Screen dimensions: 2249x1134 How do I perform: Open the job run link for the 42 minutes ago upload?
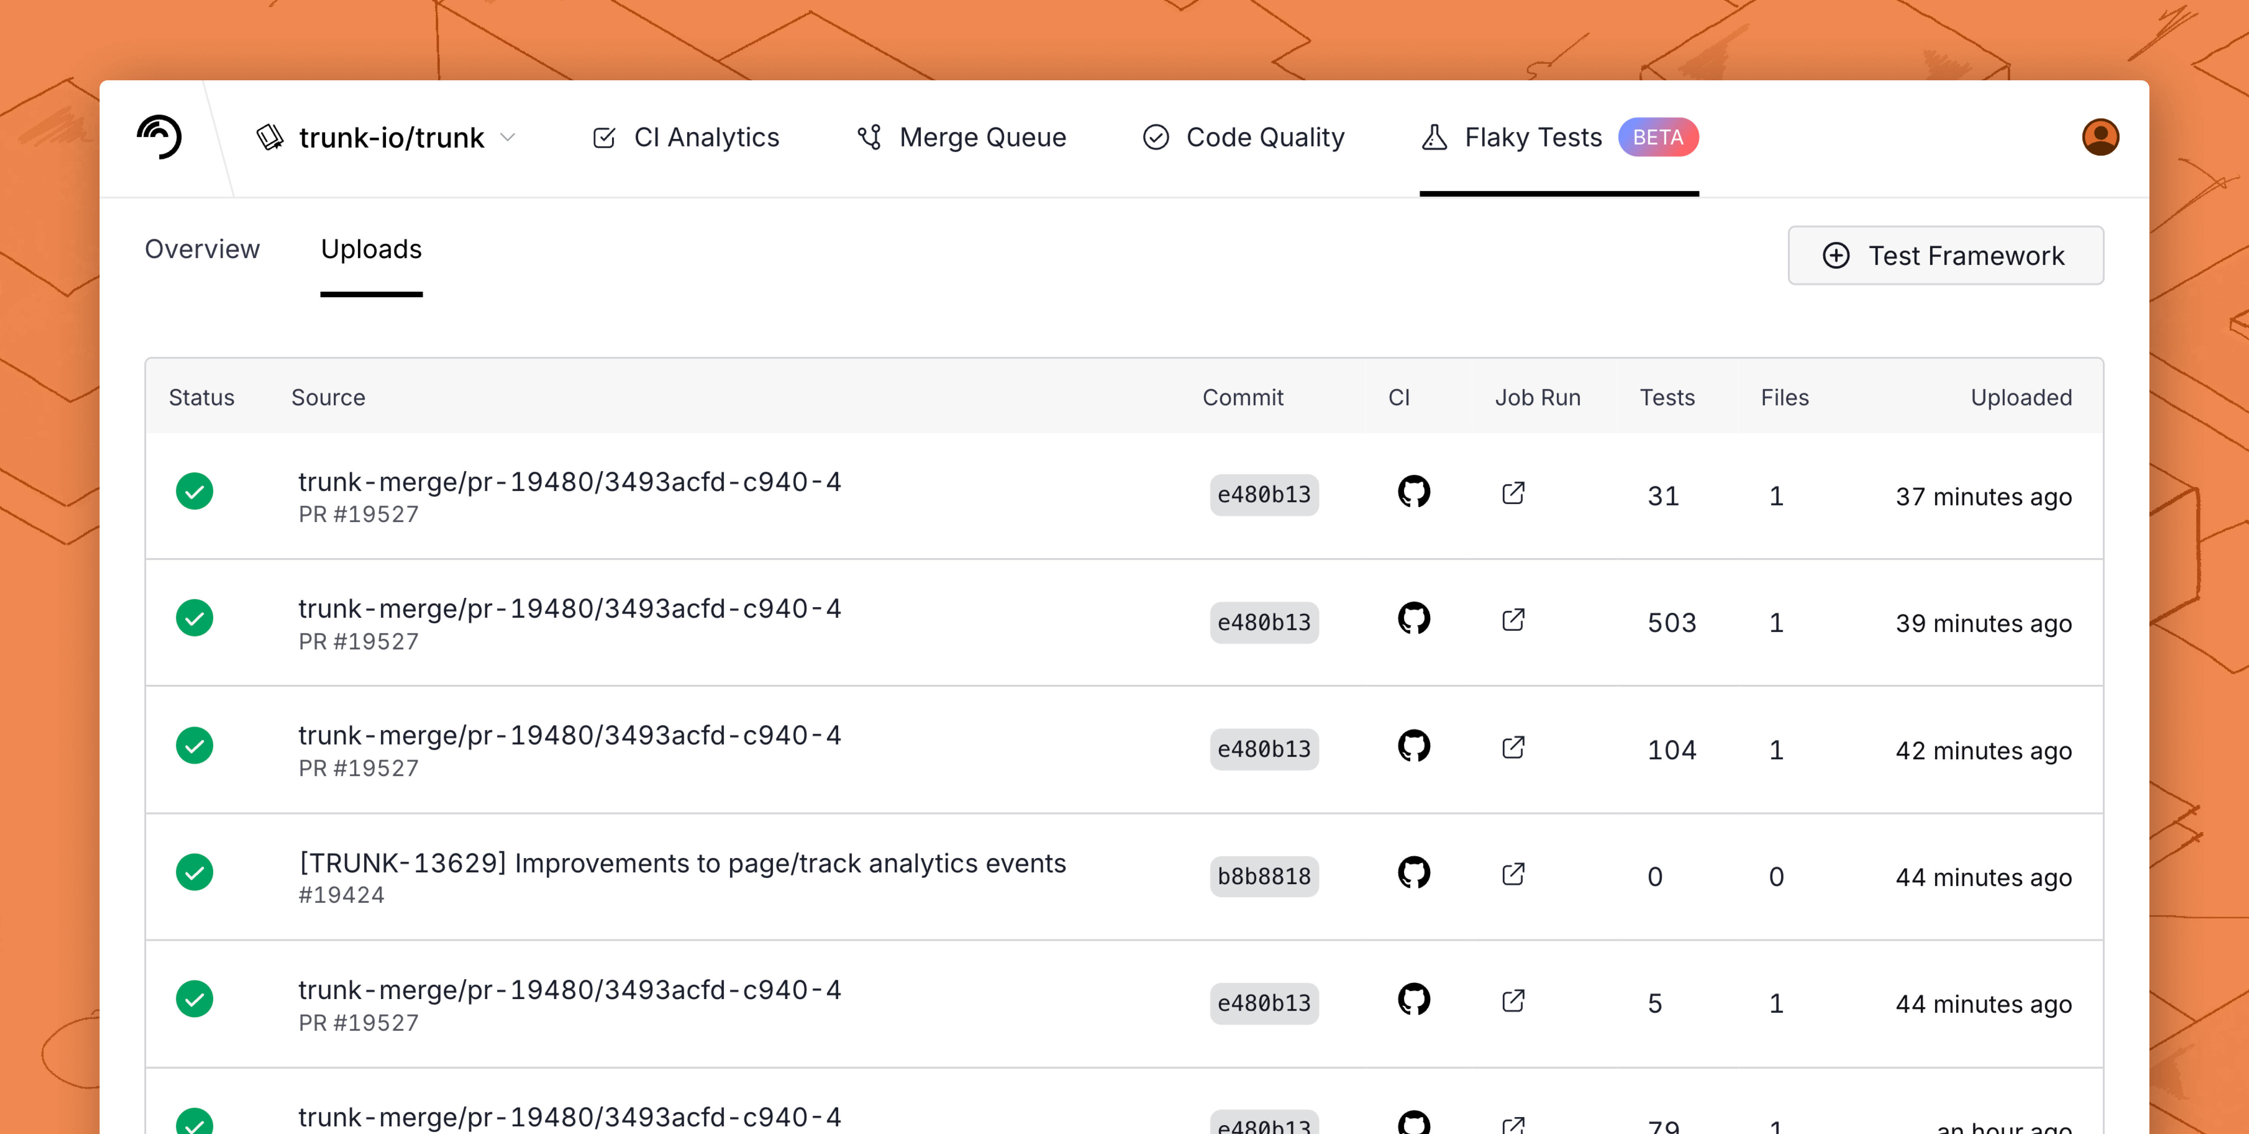coord(1513,747)
